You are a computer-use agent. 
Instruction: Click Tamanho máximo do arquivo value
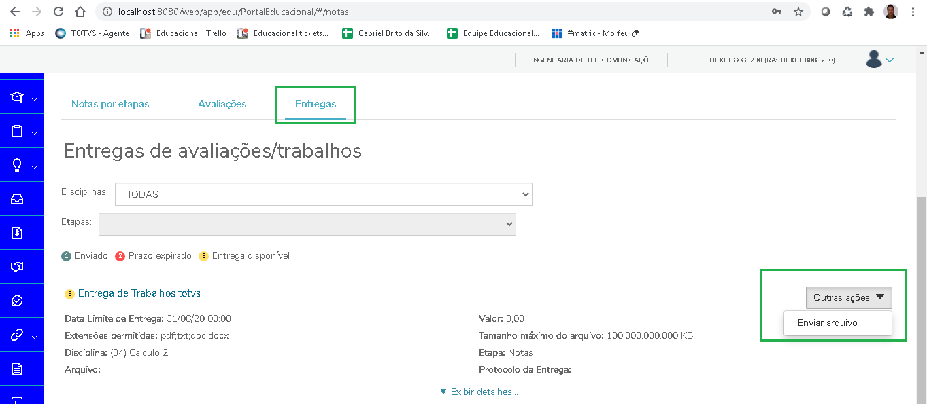tap(650, 335)
